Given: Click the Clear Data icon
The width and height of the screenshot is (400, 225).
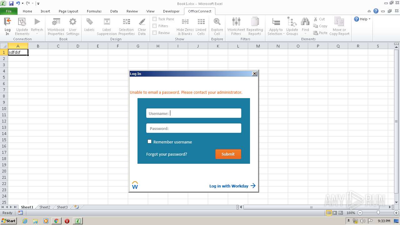Looking at the screenshot, I should pos(142,22).
